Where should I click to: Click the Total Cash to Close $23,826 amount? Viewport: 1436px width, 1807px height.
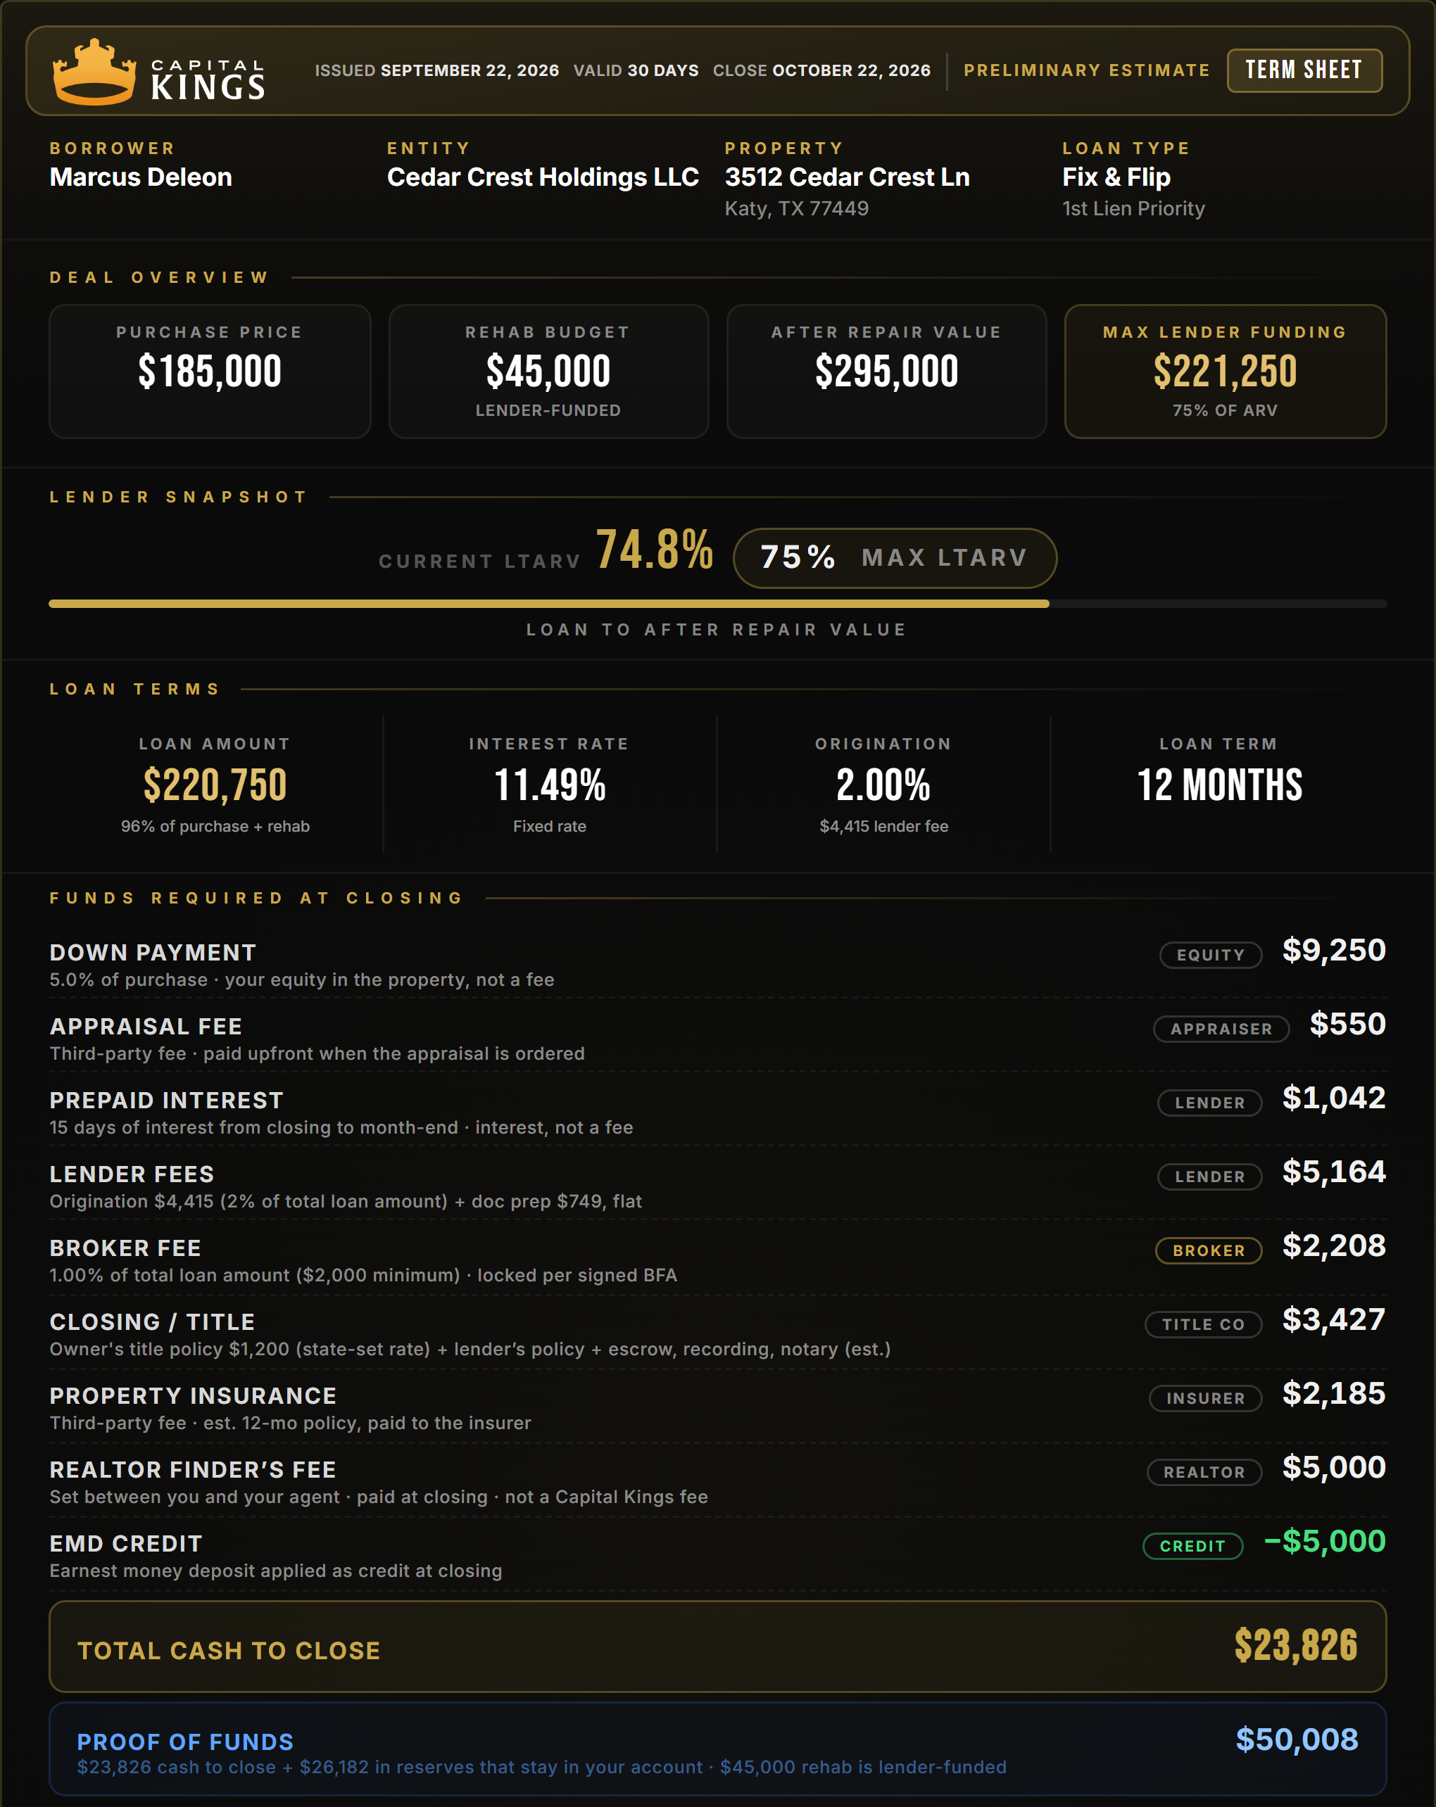[1295, 1645]
